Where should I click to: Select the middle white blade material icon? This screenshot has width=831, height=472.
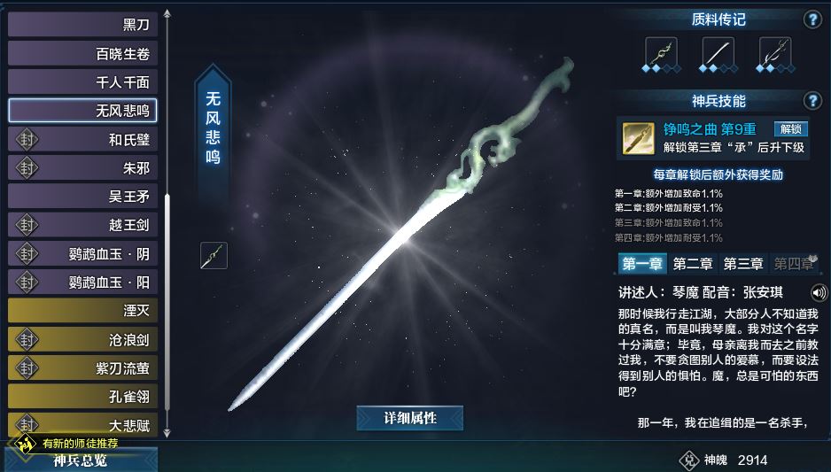(718, 54)
